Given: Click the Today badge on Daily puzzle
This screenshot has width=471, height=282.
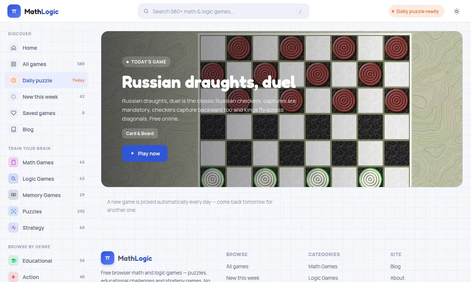Looking at the screenshot, I should (x=78, y=80).
